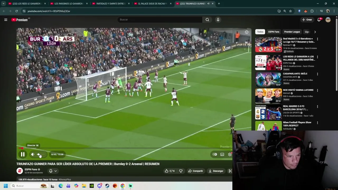Open the ESPN Fans channel name link
The width and height of the screenshot is (338, 190).
[x=31, y=169]
